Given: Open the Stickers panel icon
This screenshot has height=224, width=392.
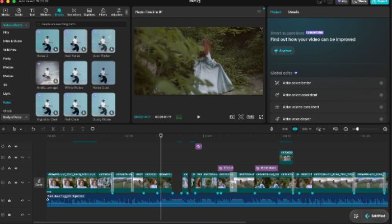Looking at the screenshot, I should (45, 12).
